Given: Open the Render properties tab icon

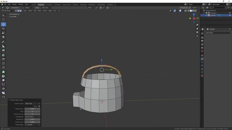Looking at the screenshot, I should click(202, 38).
